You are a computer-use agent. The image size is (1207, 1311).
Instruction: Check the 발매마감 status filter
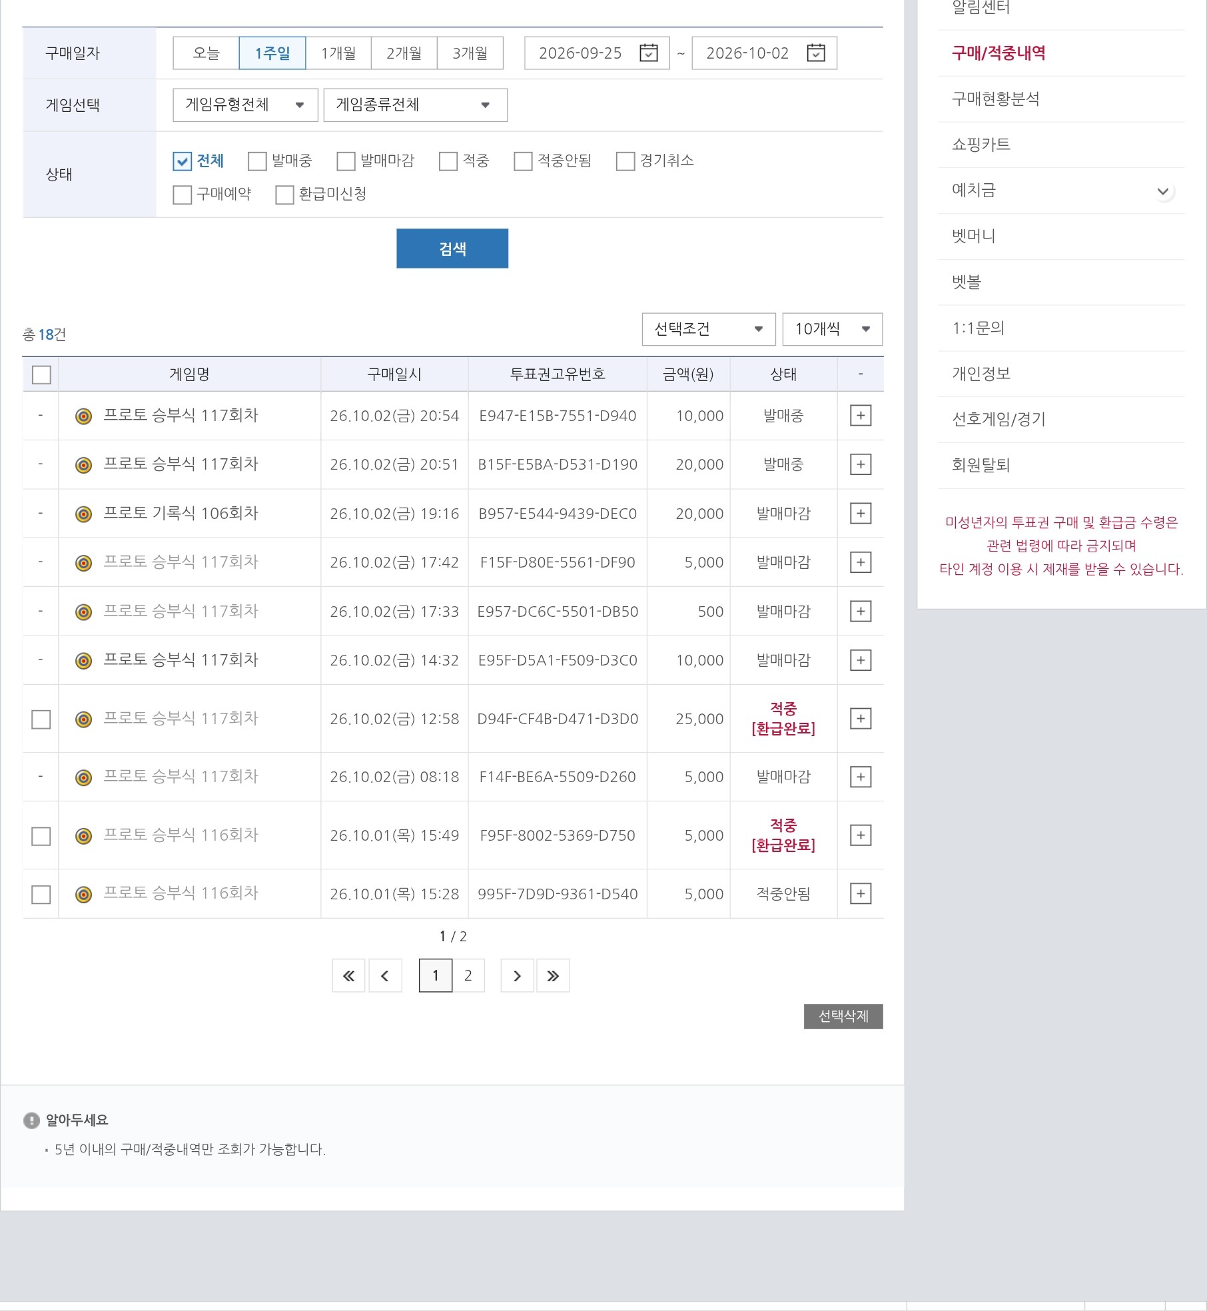click(346, 161)
